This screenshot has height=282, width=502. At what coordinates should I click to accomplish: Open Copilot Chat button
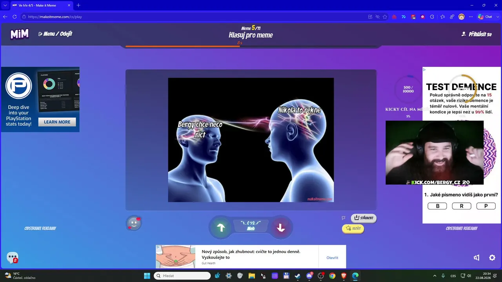[x=485, y=17]
